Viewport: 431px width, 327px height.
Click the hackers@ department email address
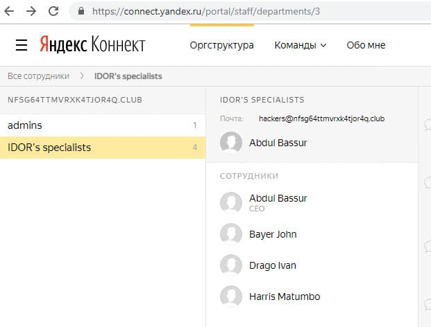(321, 118)
